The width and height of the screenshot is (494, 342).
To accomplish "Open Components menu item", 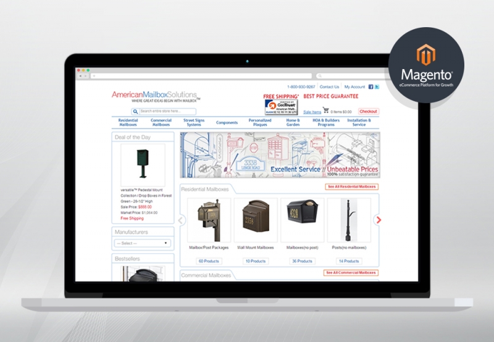I will [x=227, y=122].
